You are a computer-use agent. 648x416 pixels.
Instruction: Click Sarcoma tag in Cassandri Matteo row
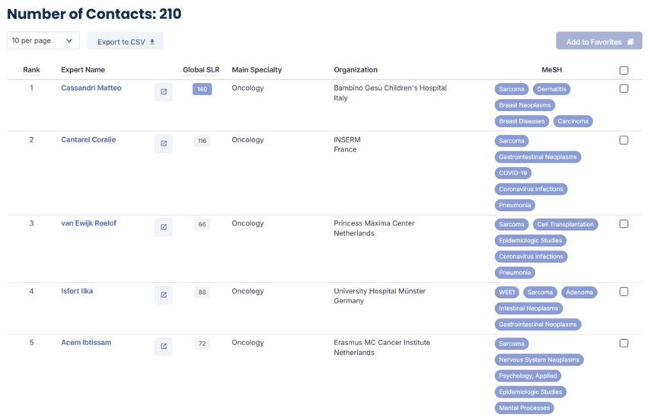(511, 89)
